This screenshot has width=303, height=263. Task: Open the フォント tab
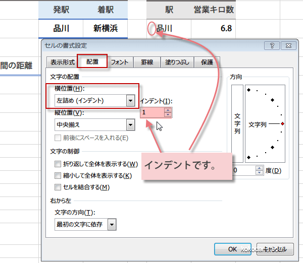[x=120, y=62]
